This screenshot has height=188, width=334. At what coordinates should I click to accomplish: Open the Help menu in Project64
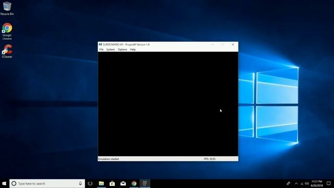pos(133,50)
